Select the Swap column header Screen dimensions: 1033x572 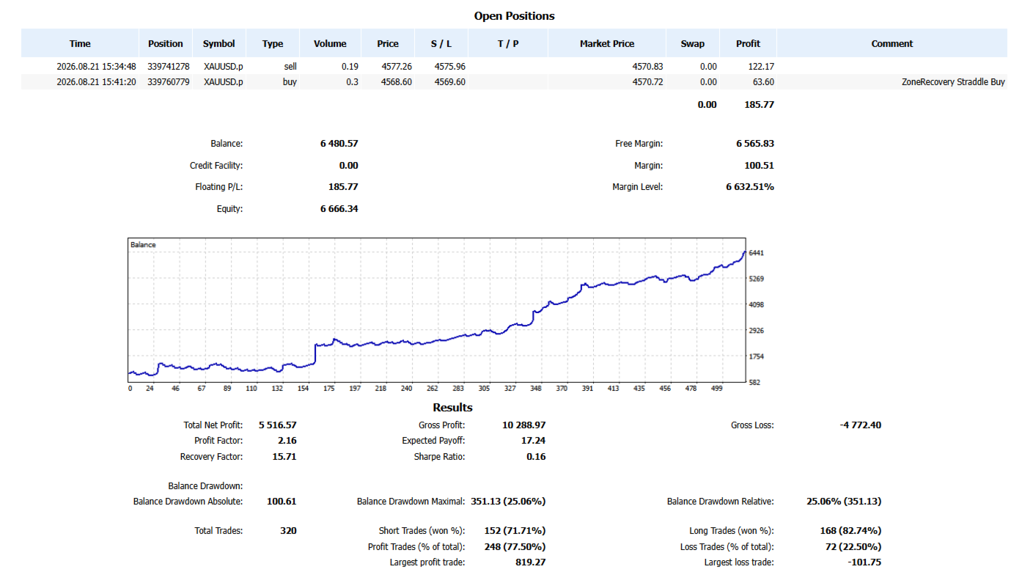click(693, 43)
